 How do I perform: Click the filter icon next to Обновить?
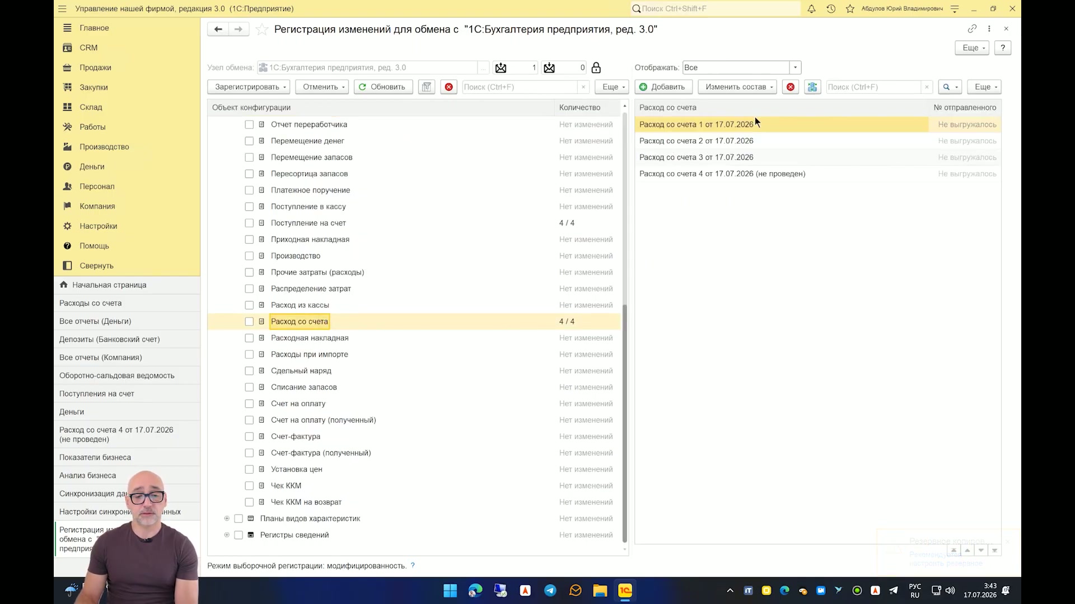pos(427,87)
